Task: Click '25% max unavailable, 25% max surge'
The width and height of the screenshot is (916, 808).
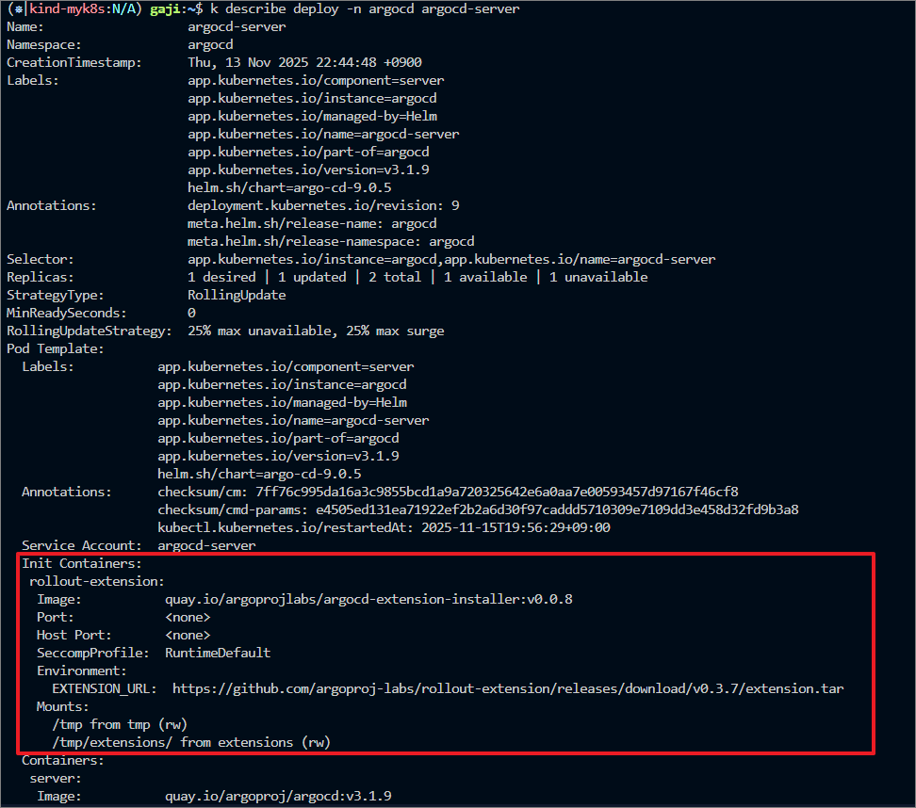Action: 316,331
